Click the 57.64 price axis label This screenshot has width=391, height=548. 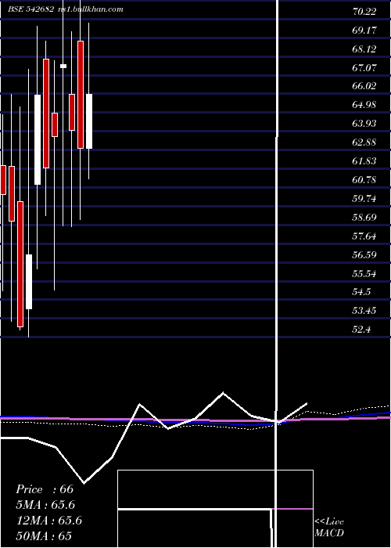coord(364,236)
